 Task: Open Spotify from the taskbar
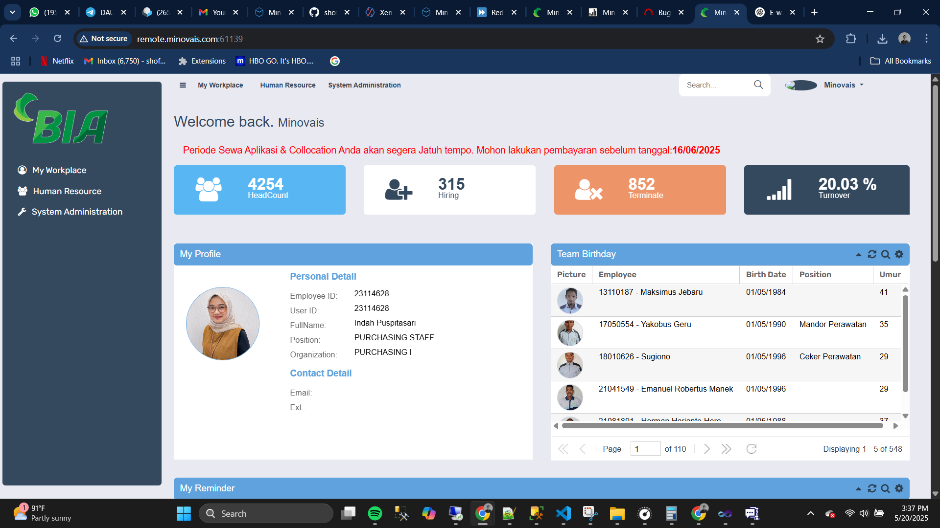(x=375, y=513)
